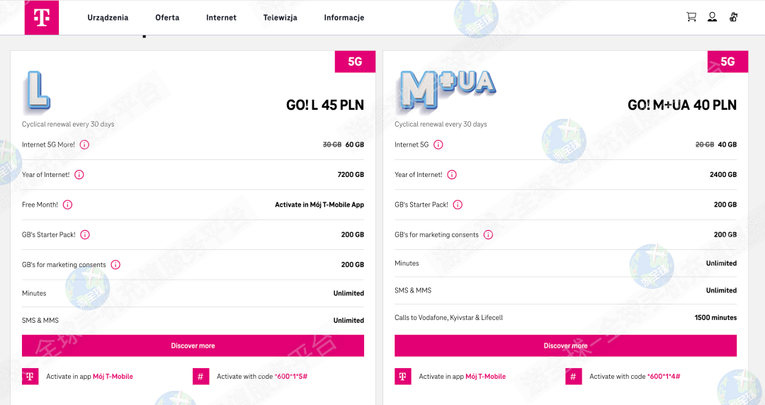Click the sign language hands icon

733,17
